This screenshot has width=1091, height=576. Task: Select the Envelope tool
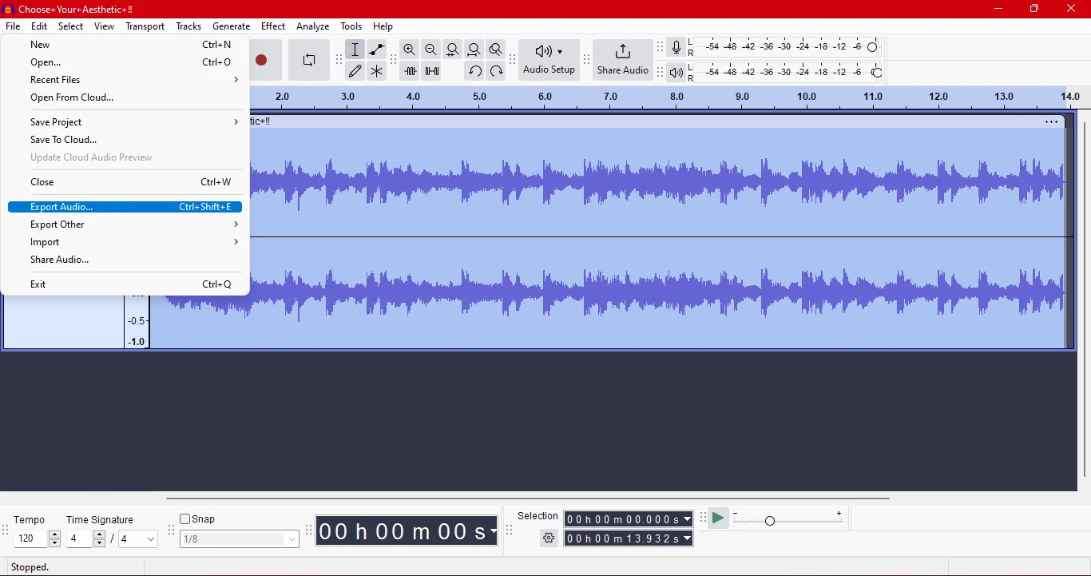(x=377, y=50)
